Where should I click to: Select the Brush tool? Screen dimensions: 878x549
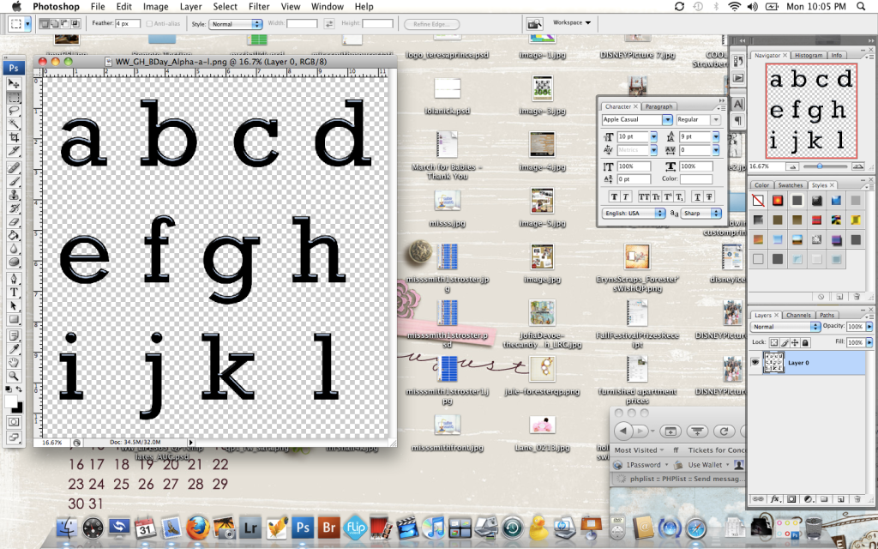click(x=14, y=182)
